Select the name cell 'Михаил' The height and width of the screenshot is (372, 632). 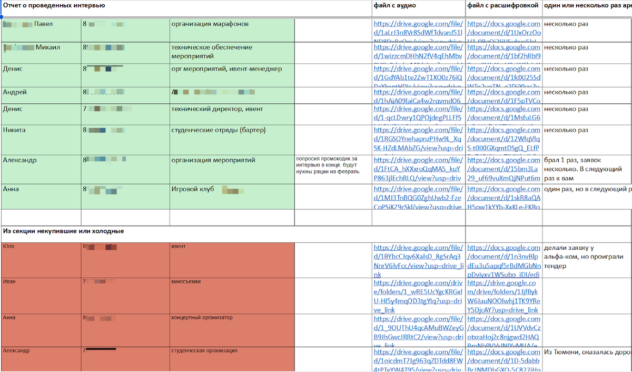(41, 53)
